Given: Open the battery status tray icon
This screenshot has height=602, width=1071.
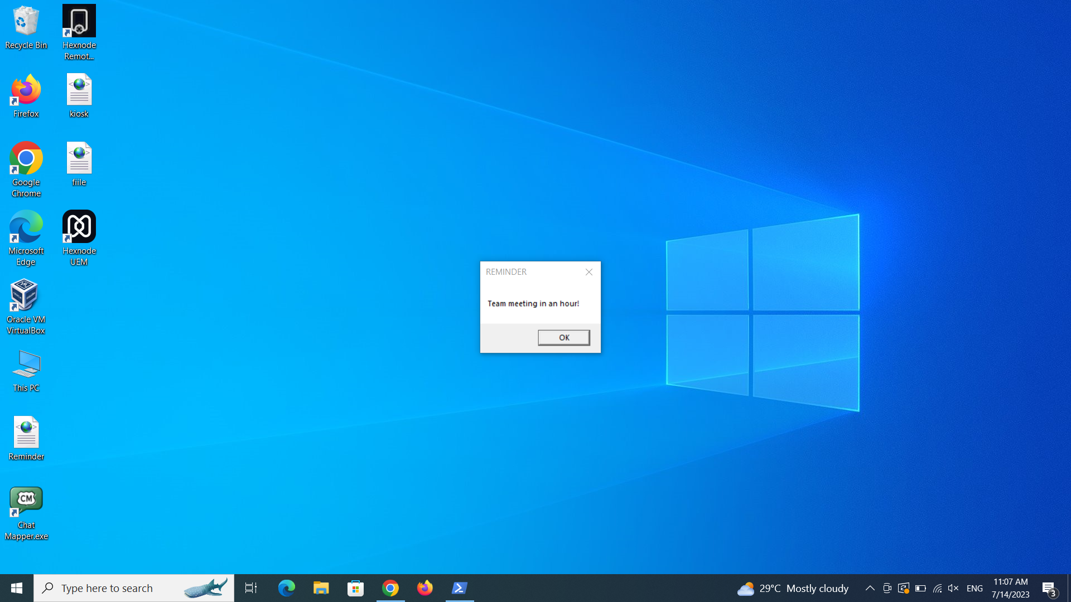Looking at the screenshot, I should 920,588.
